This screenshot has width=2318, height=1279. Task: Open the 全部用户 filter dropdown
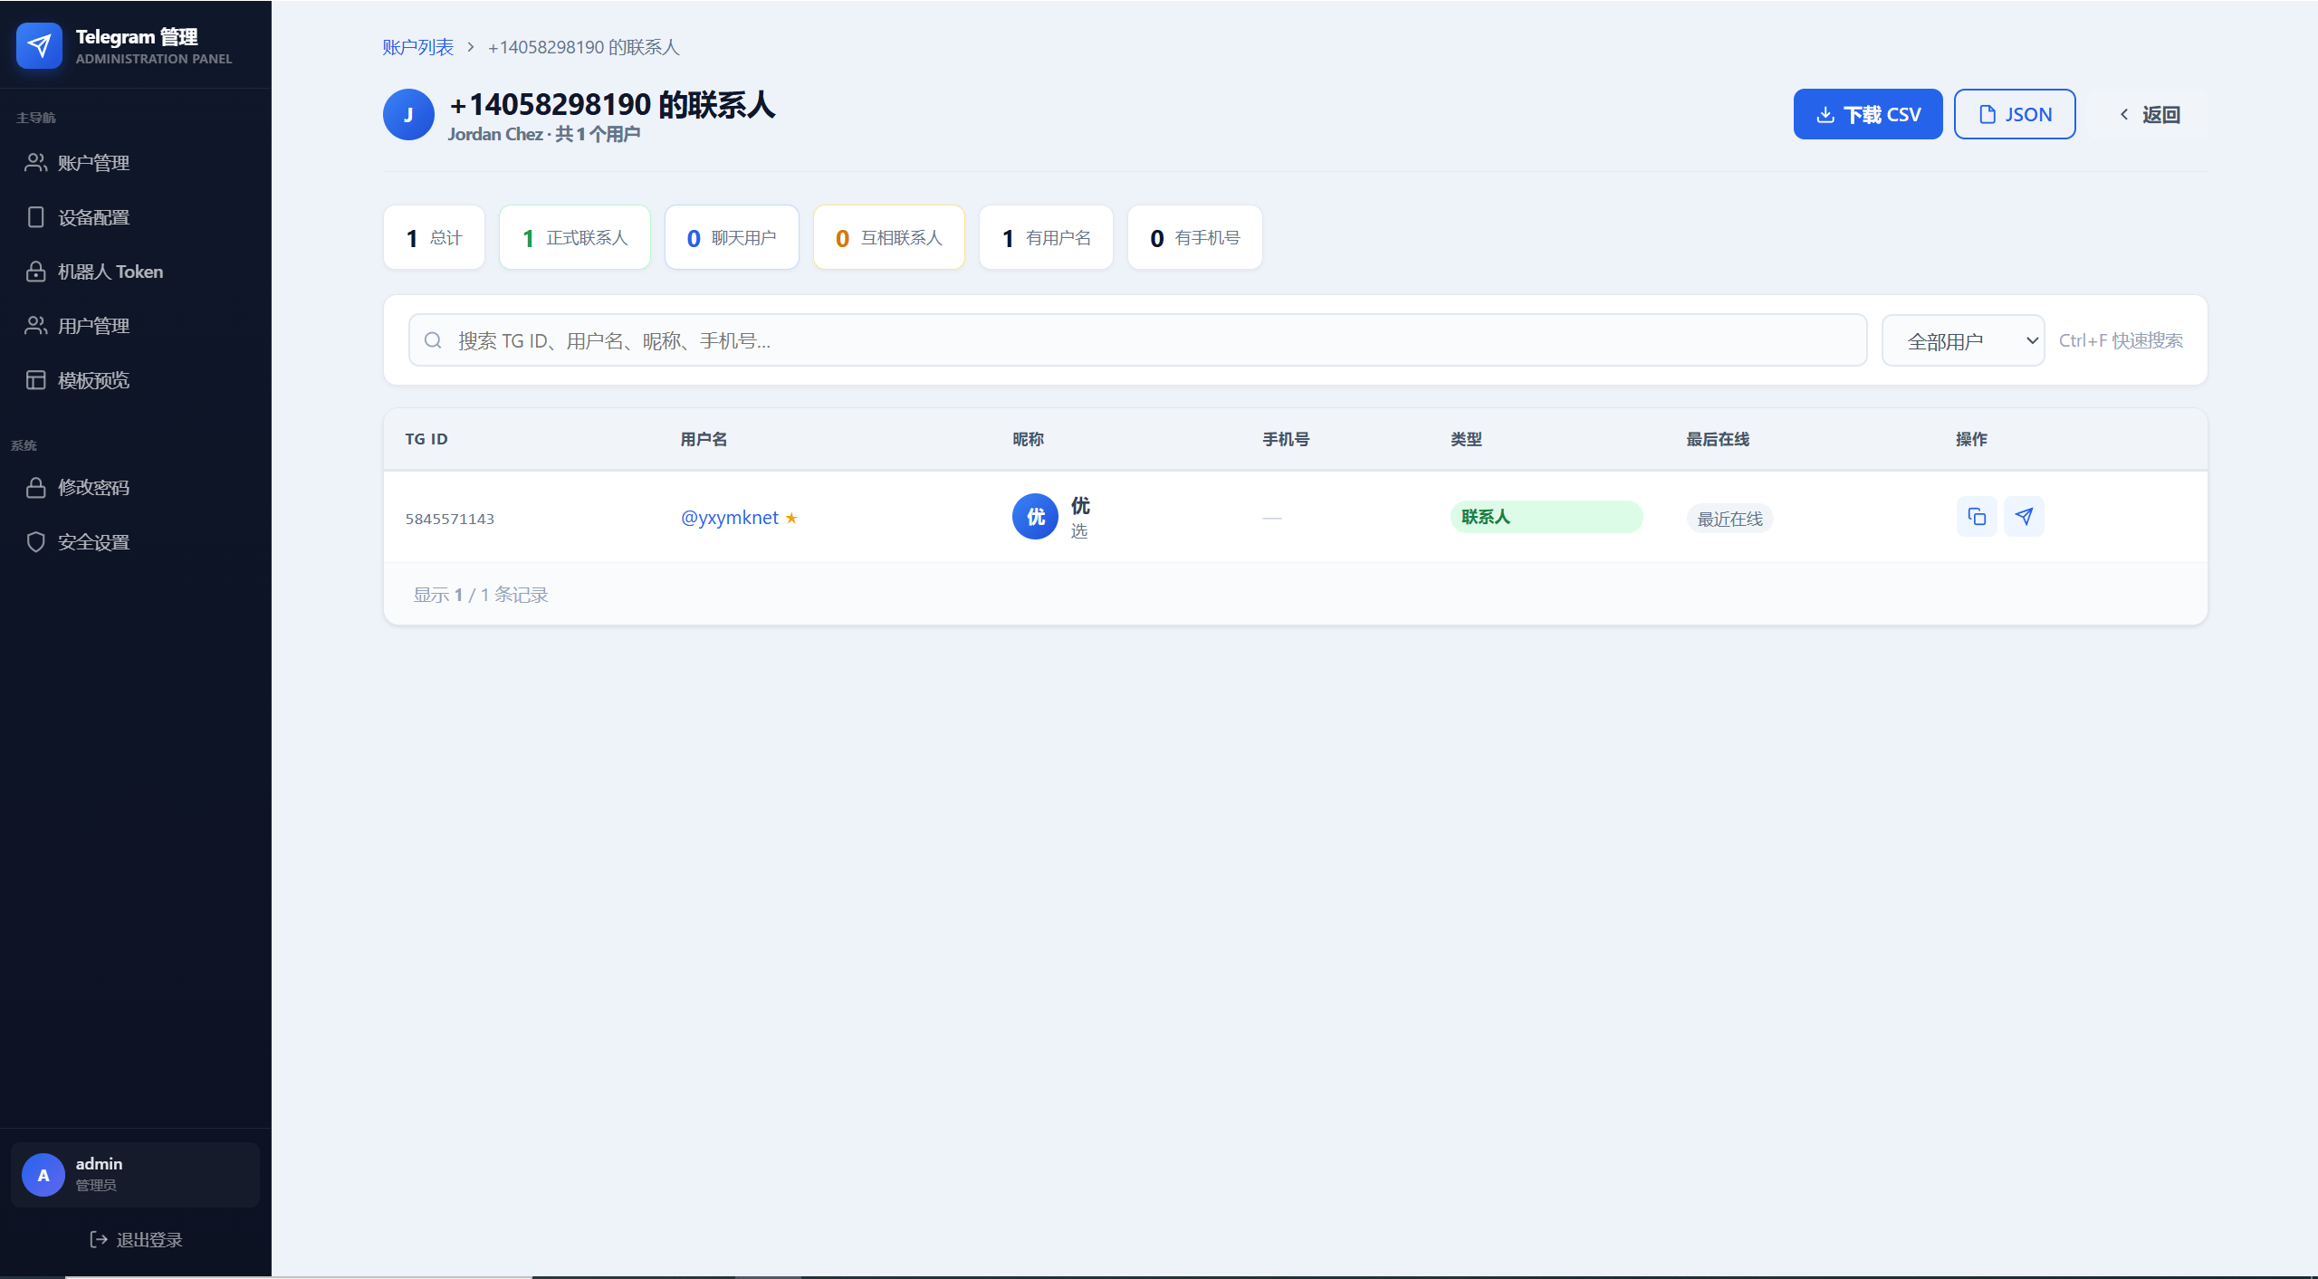pos(1962,340)
